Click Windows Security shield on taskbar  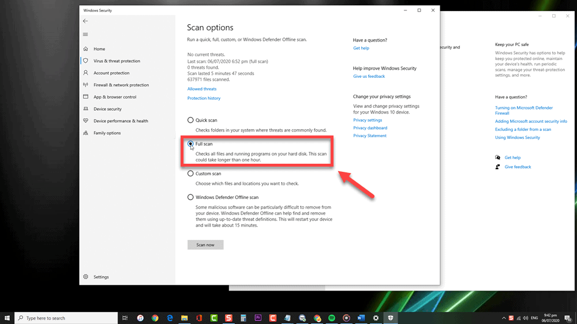pos(391,318)
